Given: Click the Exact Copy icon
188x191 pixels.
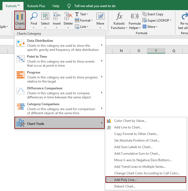Looking at the screenshot, I should 145,14.
